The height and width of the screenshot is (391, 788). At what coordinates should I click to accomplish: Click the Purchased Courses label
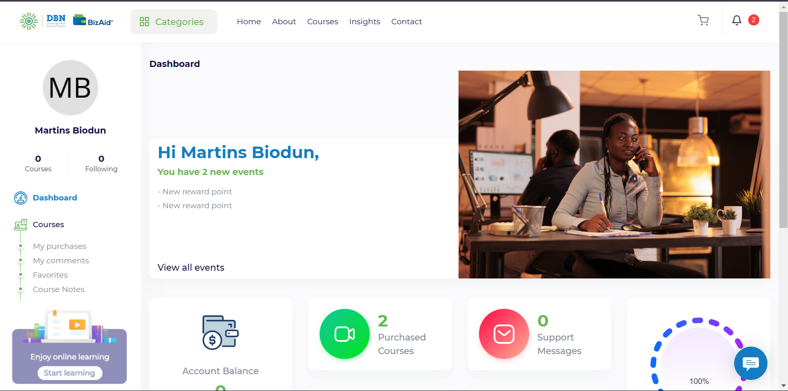402,344
